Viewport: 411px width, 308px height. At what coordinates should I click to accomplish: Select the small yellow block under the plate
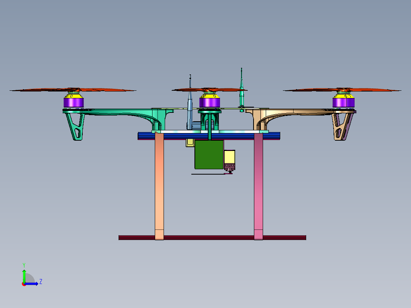[x=190, y=143]
